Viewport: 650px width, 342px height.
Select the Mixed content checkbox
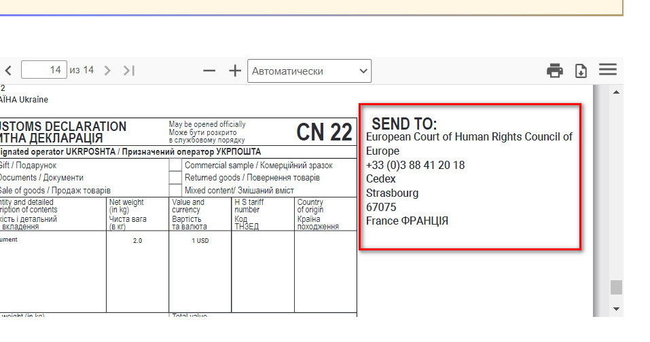(175, 190)
